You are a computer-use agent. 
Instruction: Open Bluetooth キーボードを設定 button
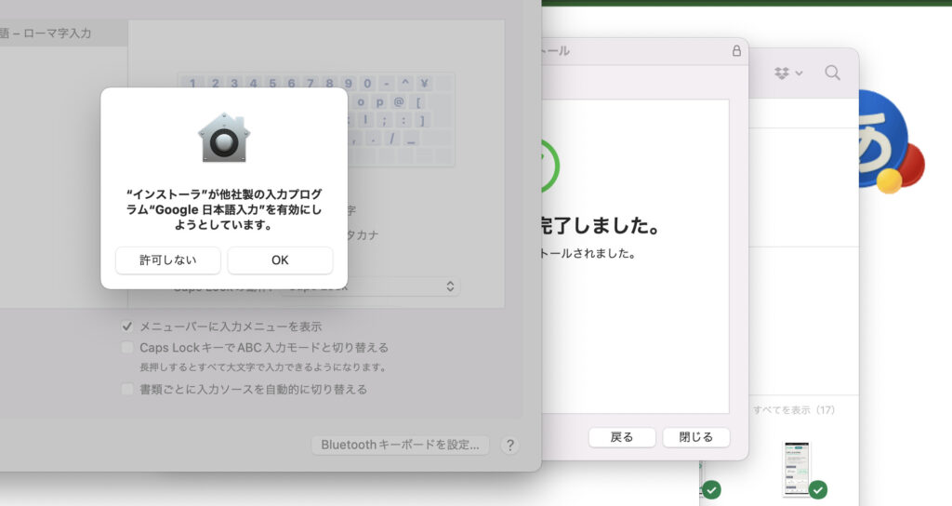400,445
